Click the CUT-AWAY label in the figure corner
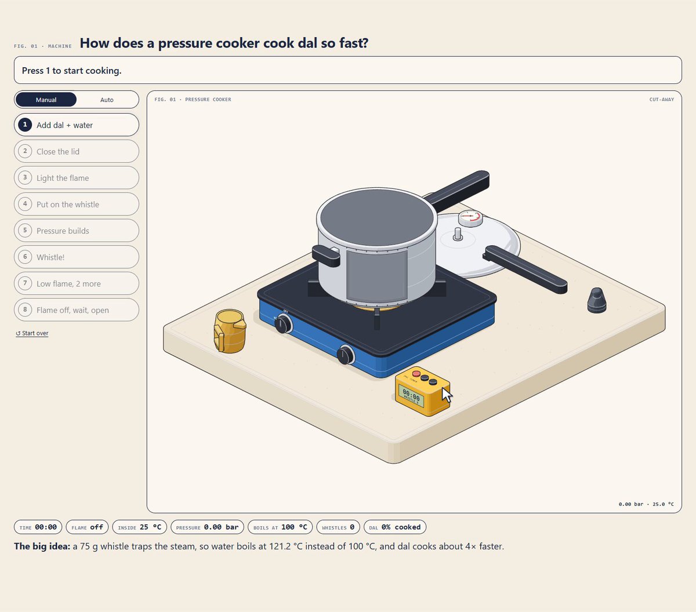The width and height of the screenshot is (696, 612). coord(662,100)
